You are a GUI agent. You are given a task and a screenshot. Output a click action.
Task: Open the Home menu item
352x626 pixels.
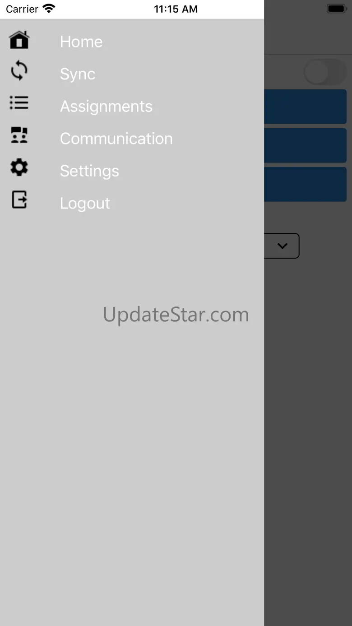81,42
